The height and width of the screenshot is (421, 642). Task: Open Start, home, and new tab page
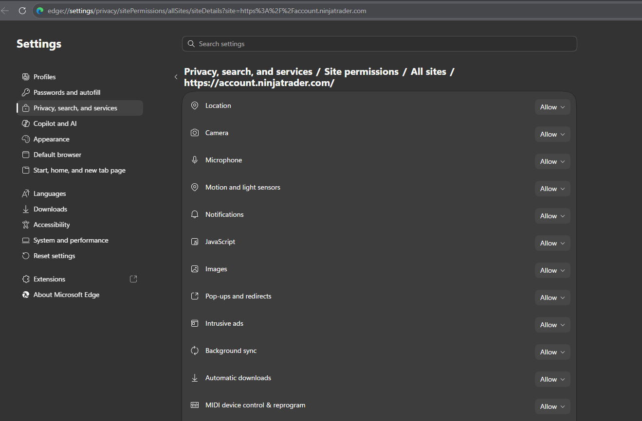click(80, 170)
